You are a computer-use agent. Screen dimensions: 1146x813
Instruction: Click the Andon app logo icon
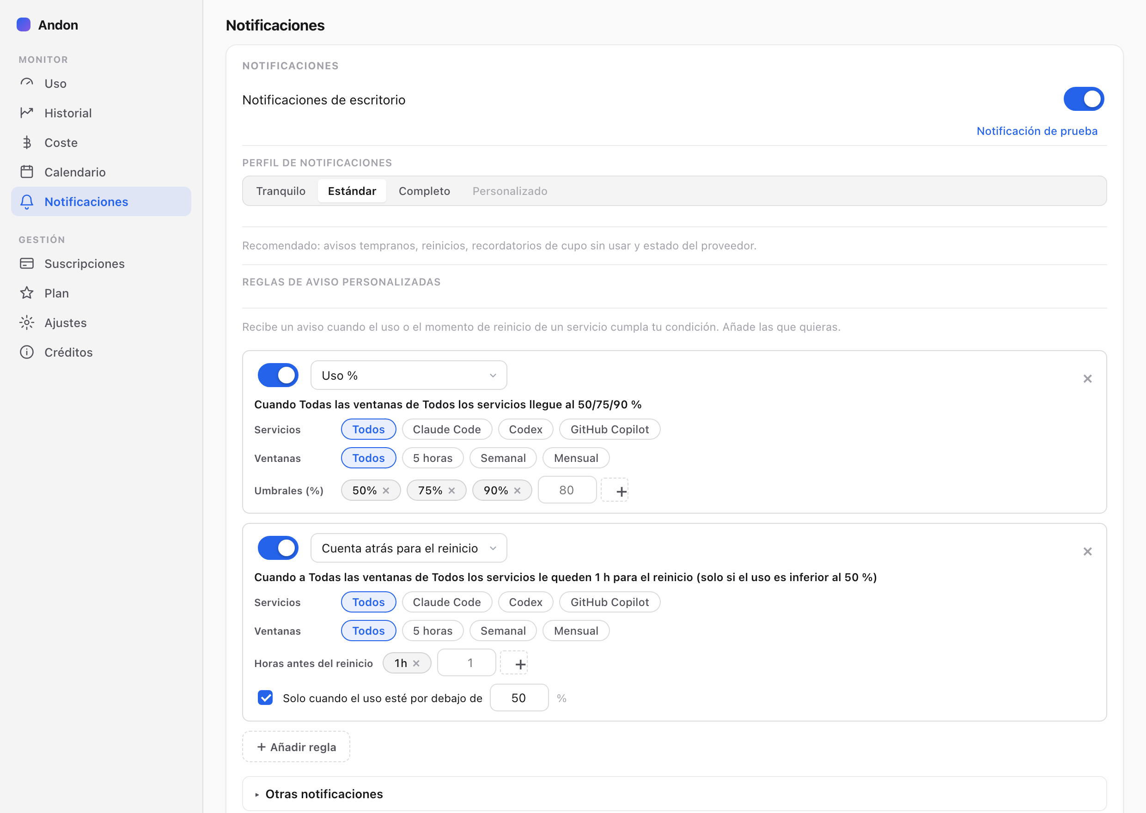pyautogui.click(x=24, y=24)
